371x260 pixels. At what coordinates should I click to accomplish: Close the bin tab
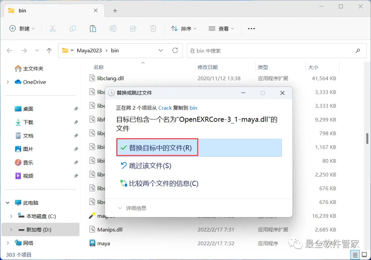point(95,10)
